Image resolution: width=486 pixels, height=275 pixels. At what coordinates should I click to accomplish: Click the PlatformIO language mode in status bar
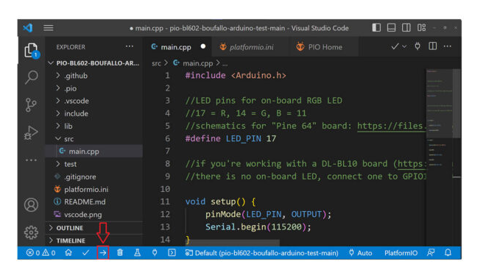tap(401, 253)
